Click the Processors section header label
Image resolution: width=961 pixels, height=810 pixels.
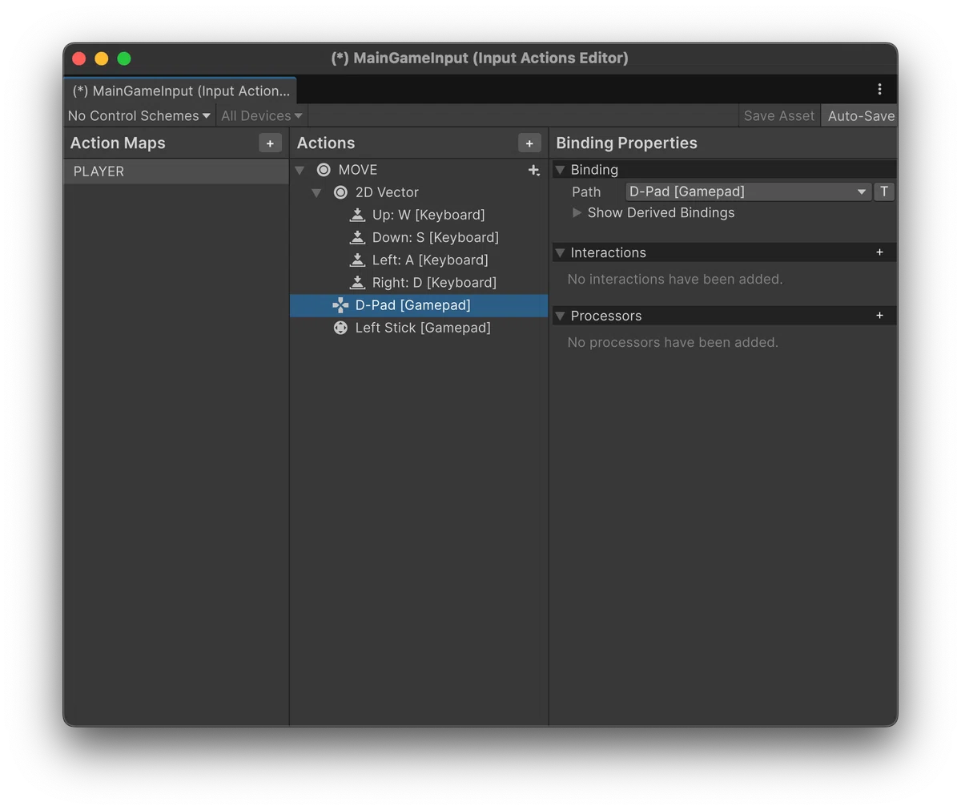(x=606, y=316)
